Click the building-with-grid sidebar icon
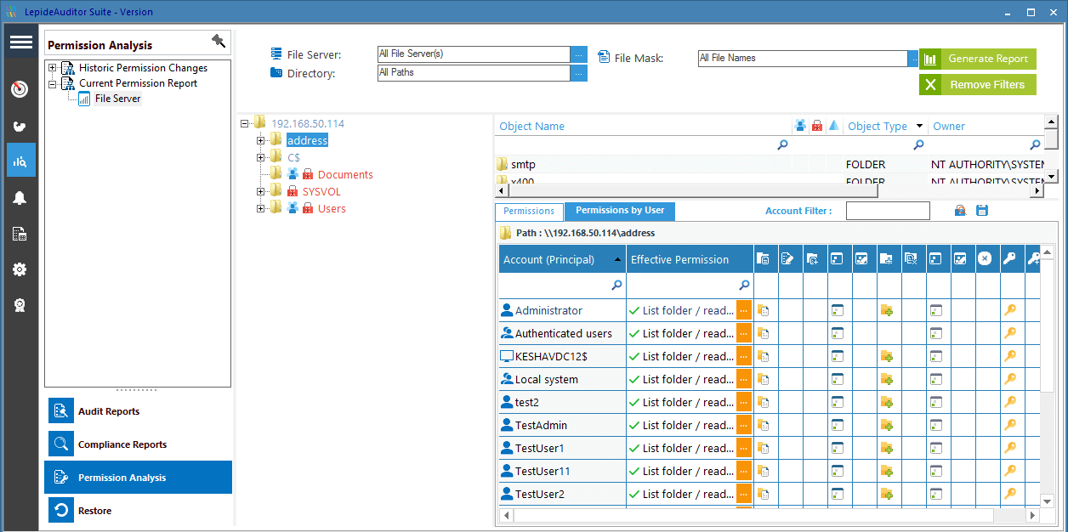 pos(20,234)
